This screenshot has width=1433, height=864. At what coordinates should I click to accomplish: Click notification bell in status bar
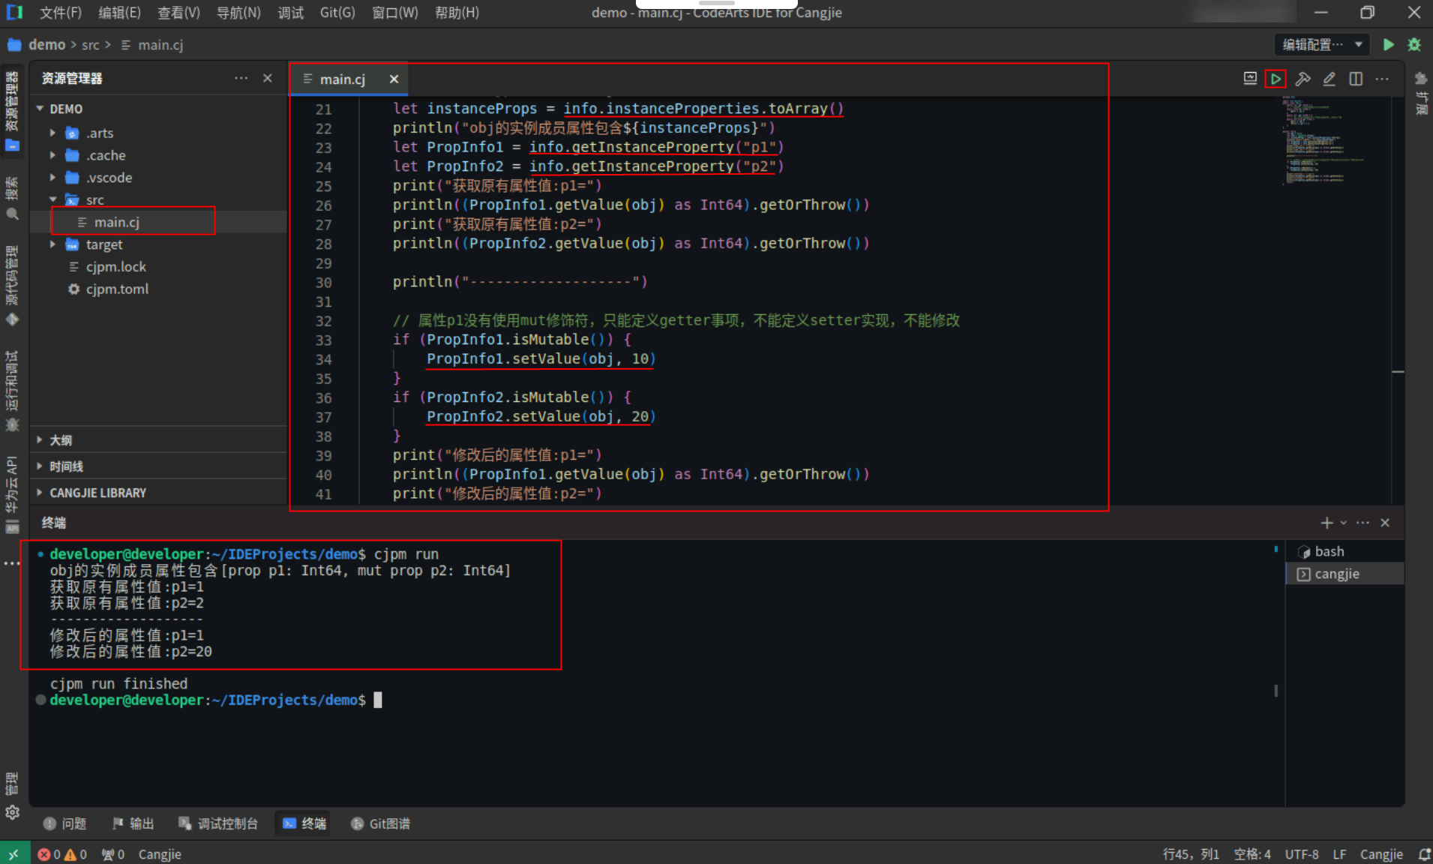(1424, 854)
